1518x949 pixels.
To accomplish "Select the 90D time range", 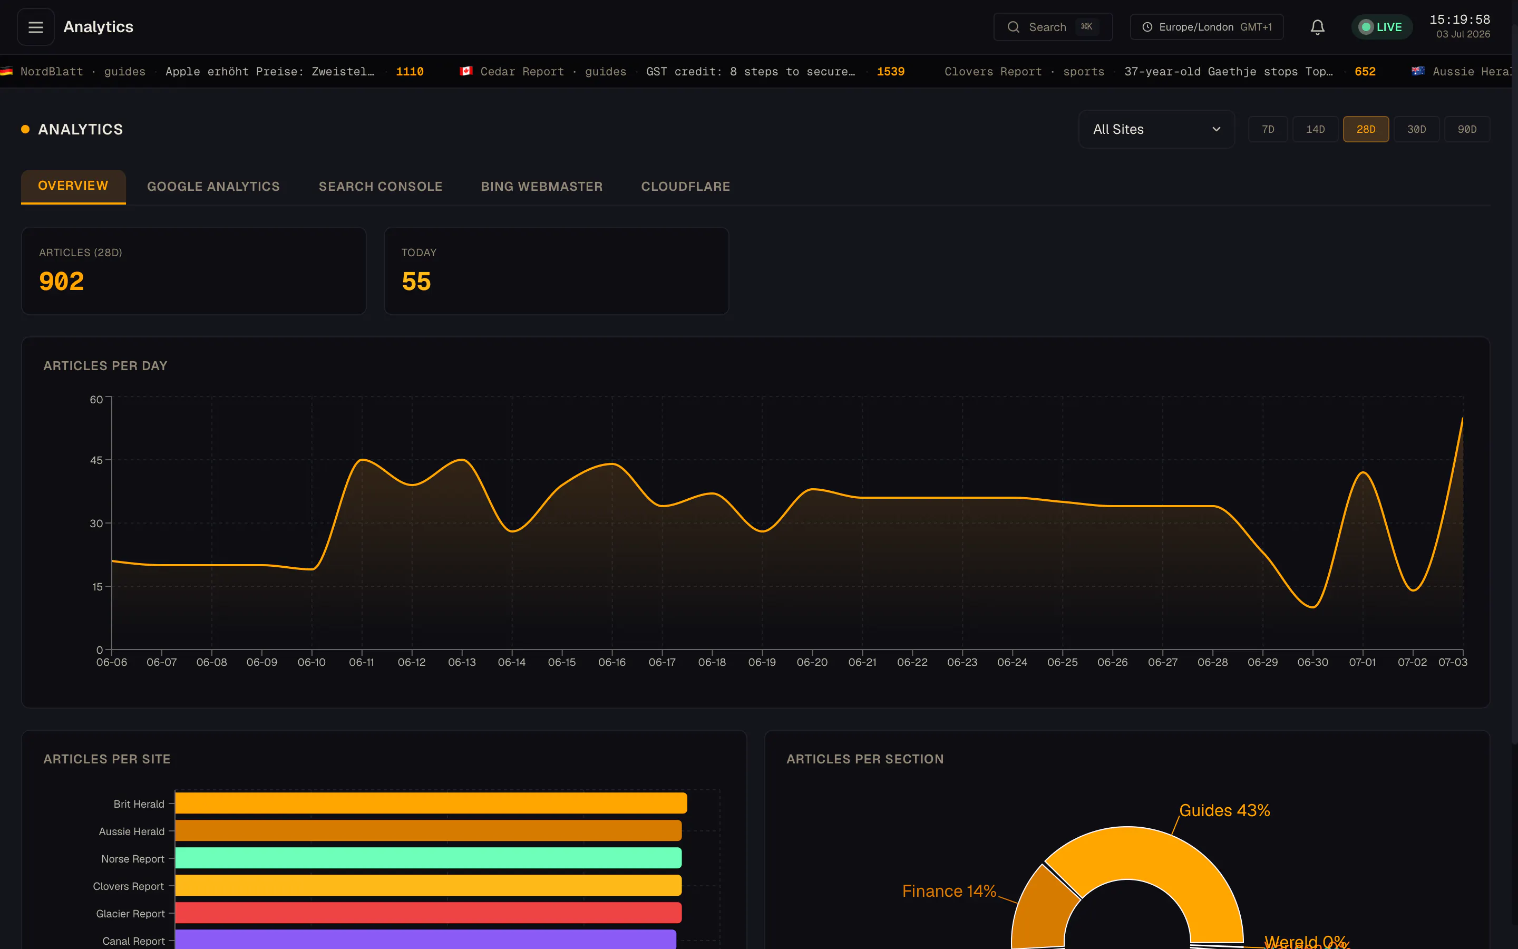I will [1466, 129].
